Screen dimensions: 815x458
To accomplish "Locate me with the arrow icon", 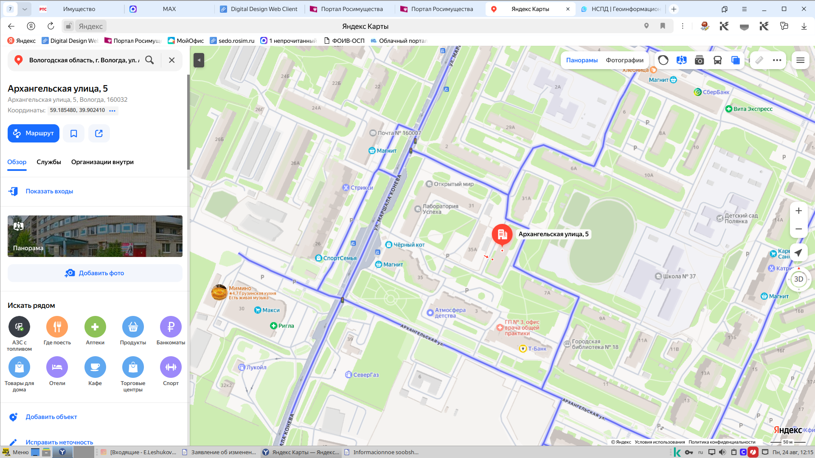I will [x=798, y=253].
